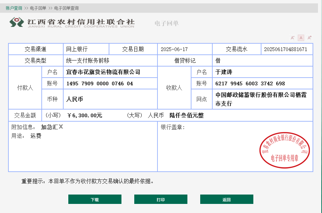This screenshot has width=322, height=213.
Task: Click transaction type 统一支付账务前移
Action: point(88,61)
